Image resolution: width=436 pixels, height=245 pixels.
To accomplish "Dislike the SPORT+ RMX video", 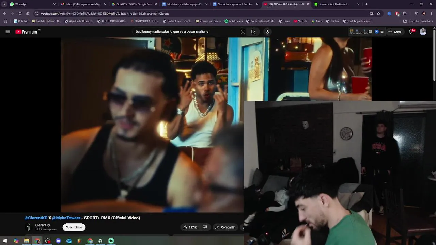I will coord(205,227).
